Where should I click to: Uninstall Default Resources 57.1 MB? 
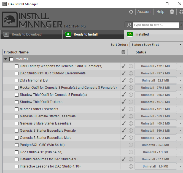pos(155,159)
